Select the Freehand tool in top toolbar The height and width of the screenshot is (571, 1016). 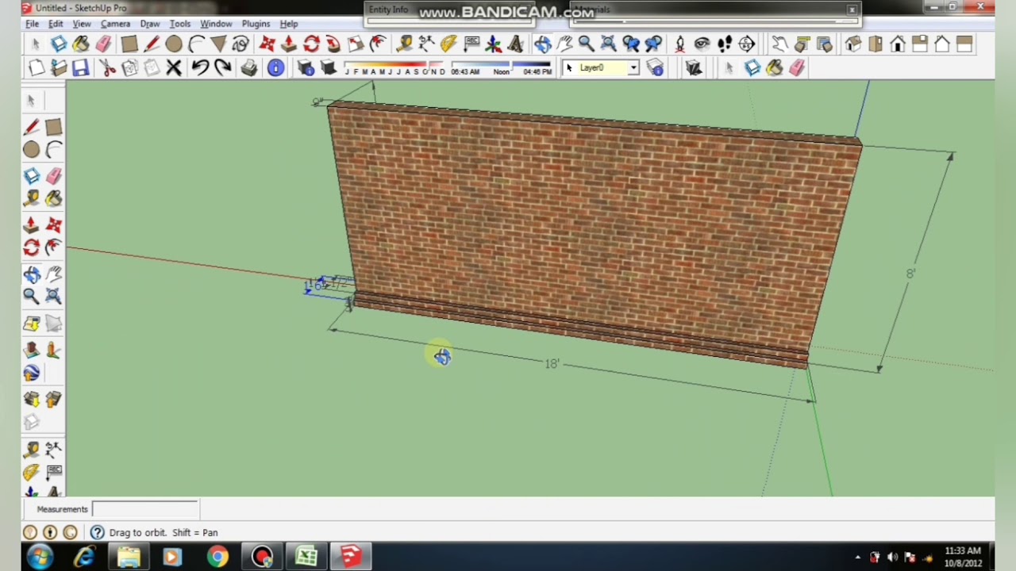(x=241, y=44)
